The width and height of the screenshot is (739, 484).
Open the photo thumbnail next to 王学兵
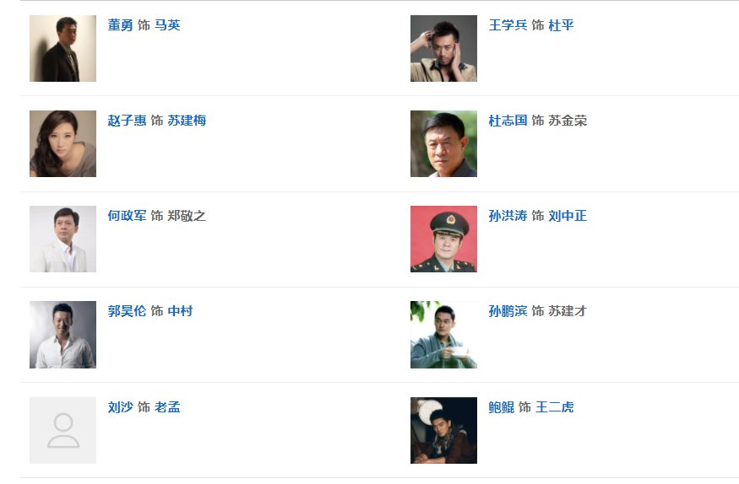pyautogui.click(x=443, y=48)
